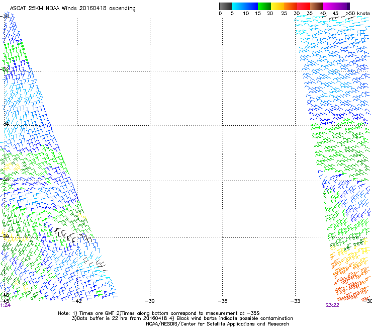Image resolution: width=372 pixels, height=327 pixels.
Task: Click the legend scale number '5'
Action: 232,14
